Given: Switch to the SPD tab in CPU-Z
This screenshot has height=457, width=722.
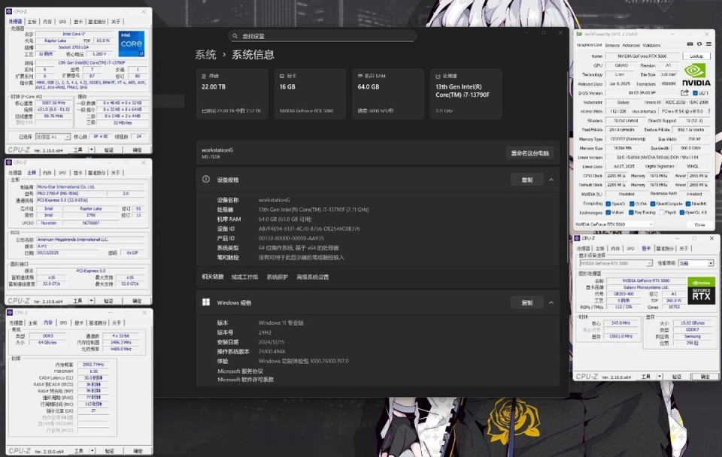Looking at the screenshot, I should pos(62,22).
